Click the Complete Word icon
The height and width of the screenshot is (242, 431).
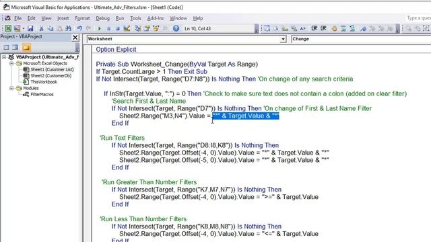pyautogui.click(x=303, y=28)
